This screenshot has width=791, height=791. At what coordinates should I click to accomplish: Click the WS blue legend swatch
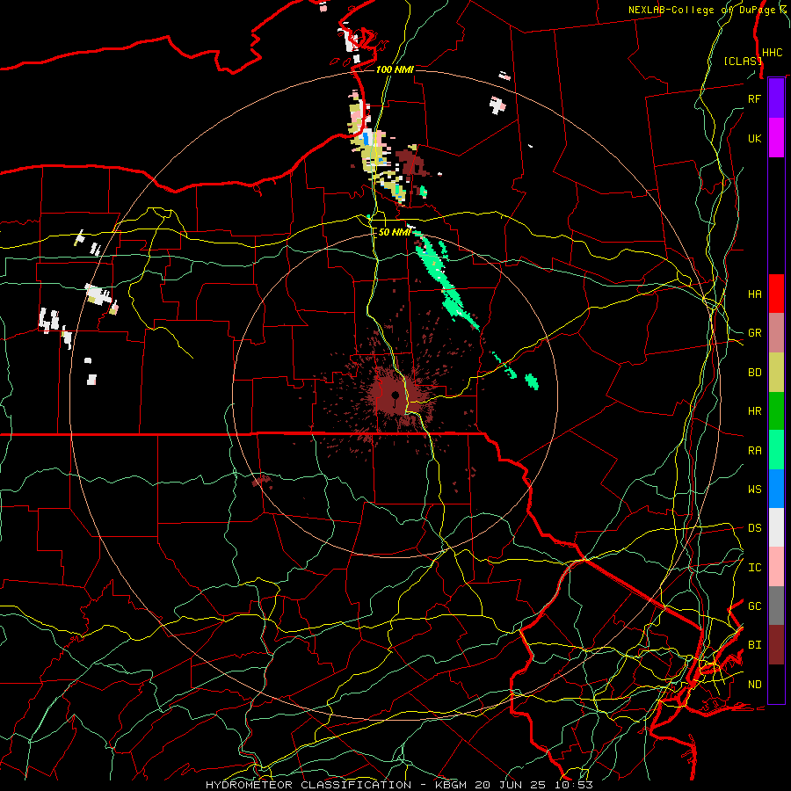point(776,489)
